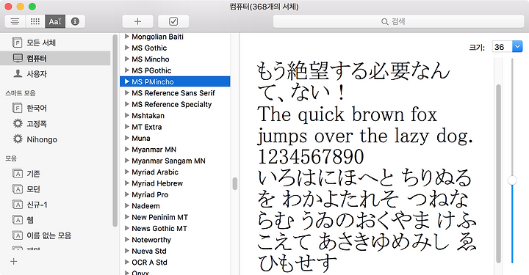
Task: Expand MT Extra font family
Action: (127, 127)
